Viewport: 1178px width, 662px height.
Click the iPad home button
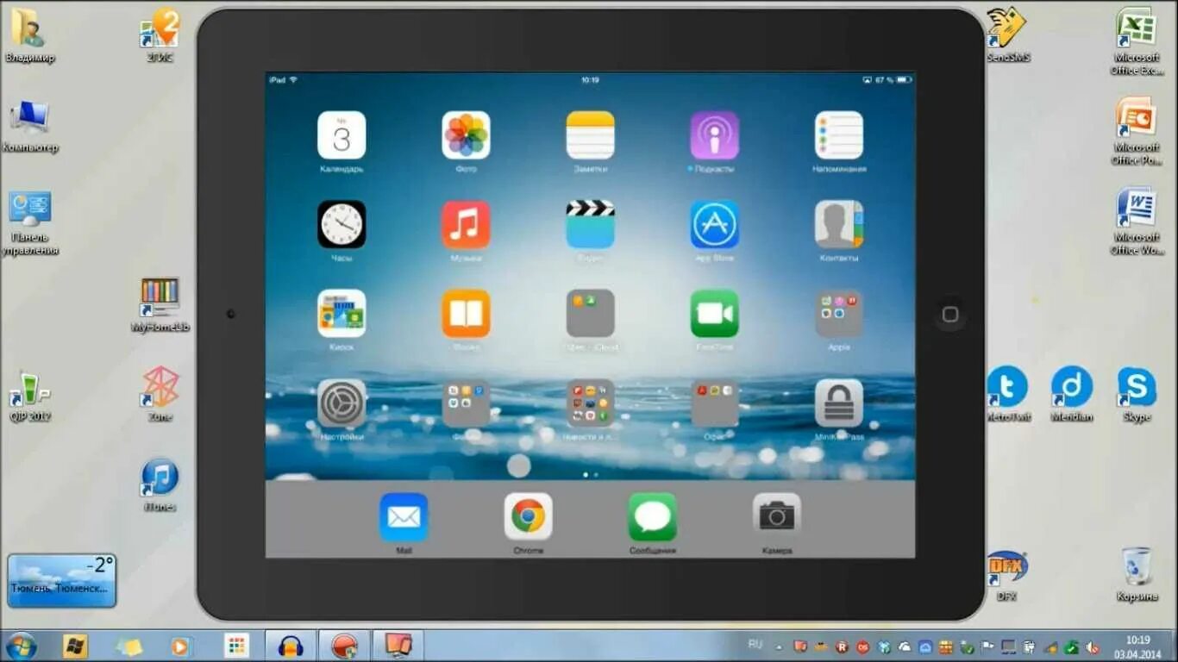(949, 314)
